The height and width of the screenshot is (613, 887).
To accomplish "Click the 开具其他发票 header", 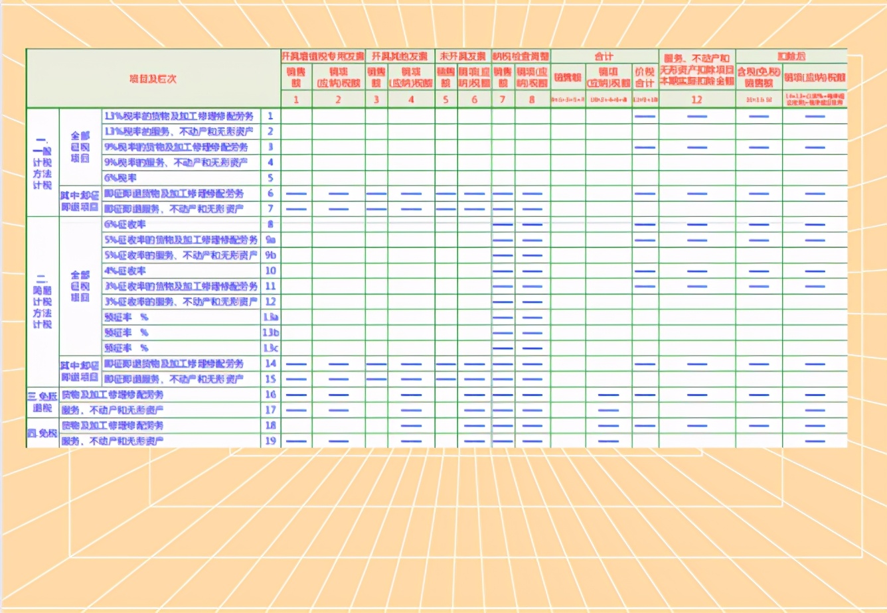I will pyautogui.click(x=400, y=56).
